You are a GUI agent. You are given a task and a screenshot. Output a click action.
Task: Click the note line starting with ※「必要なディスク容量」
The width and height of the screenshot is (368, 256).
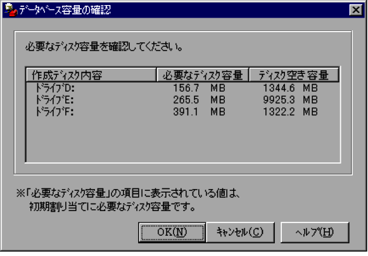click(128, 193)
